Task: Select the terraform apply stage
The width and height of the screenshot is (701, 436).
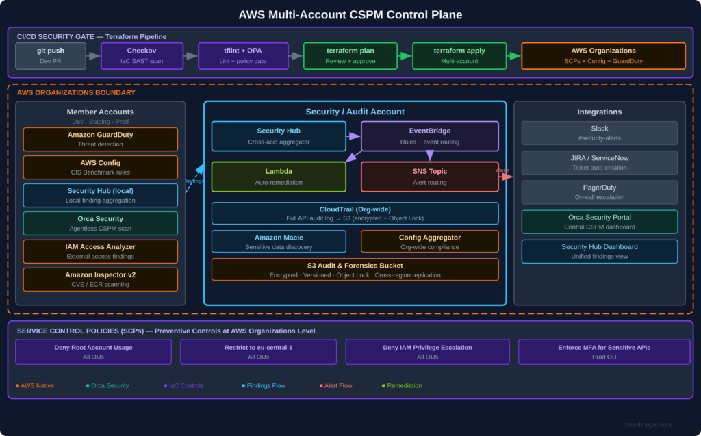Action: click(459, 56)
